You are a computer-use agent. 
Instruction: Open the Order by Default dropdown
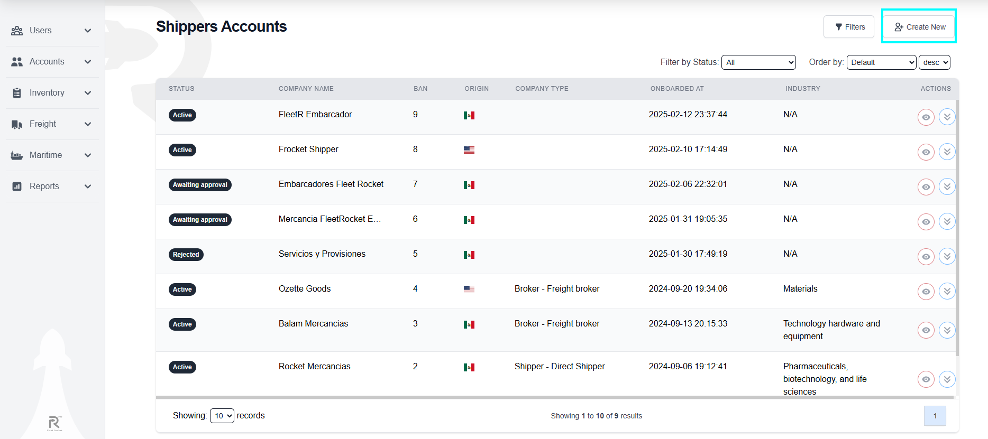(x=881, y=62)
